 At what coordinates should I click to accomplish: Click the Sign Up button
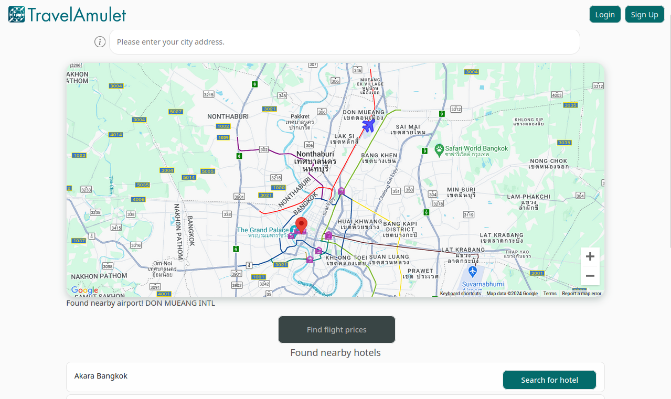pyautogui.click(x=644, y=14)
